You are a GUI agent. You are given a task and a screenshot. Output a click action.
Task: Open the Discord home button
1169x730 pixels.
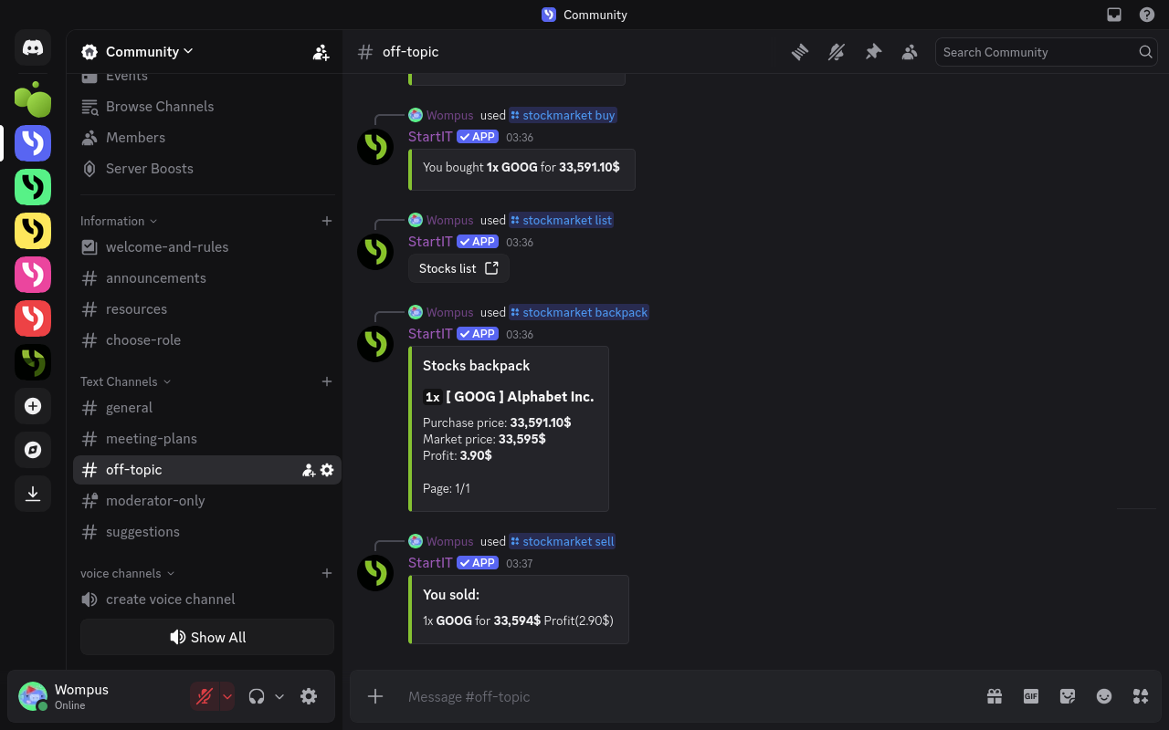click(x=33, y=47)
